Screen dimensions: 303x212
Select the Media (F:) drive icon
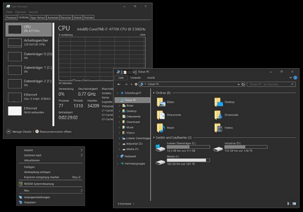click(x=160, y=162)
